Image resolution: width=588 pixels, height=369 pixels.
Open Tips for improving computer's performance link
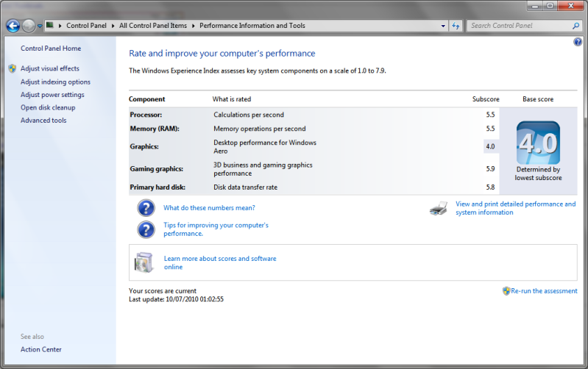pos(216,229)
